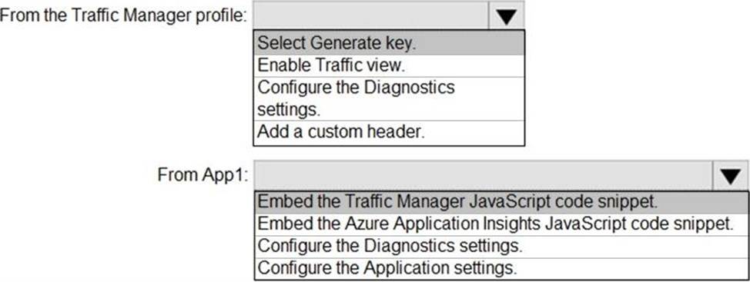Choose Embed the Traffic Manager JavaScript code snippet
Image resolution: width=750 pixels, height=282 pixels.
(x=501, y=202)
